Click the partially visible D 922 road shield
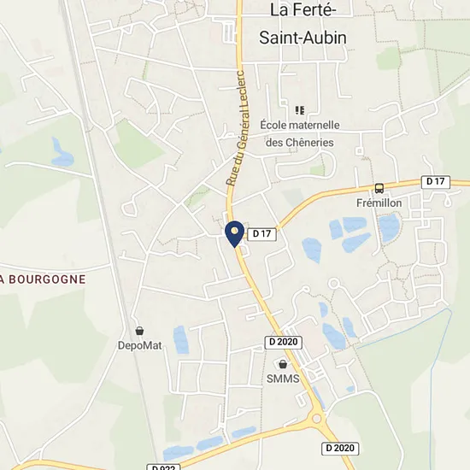Viewport: 470px width, 470px height. [x=163, y=467]
